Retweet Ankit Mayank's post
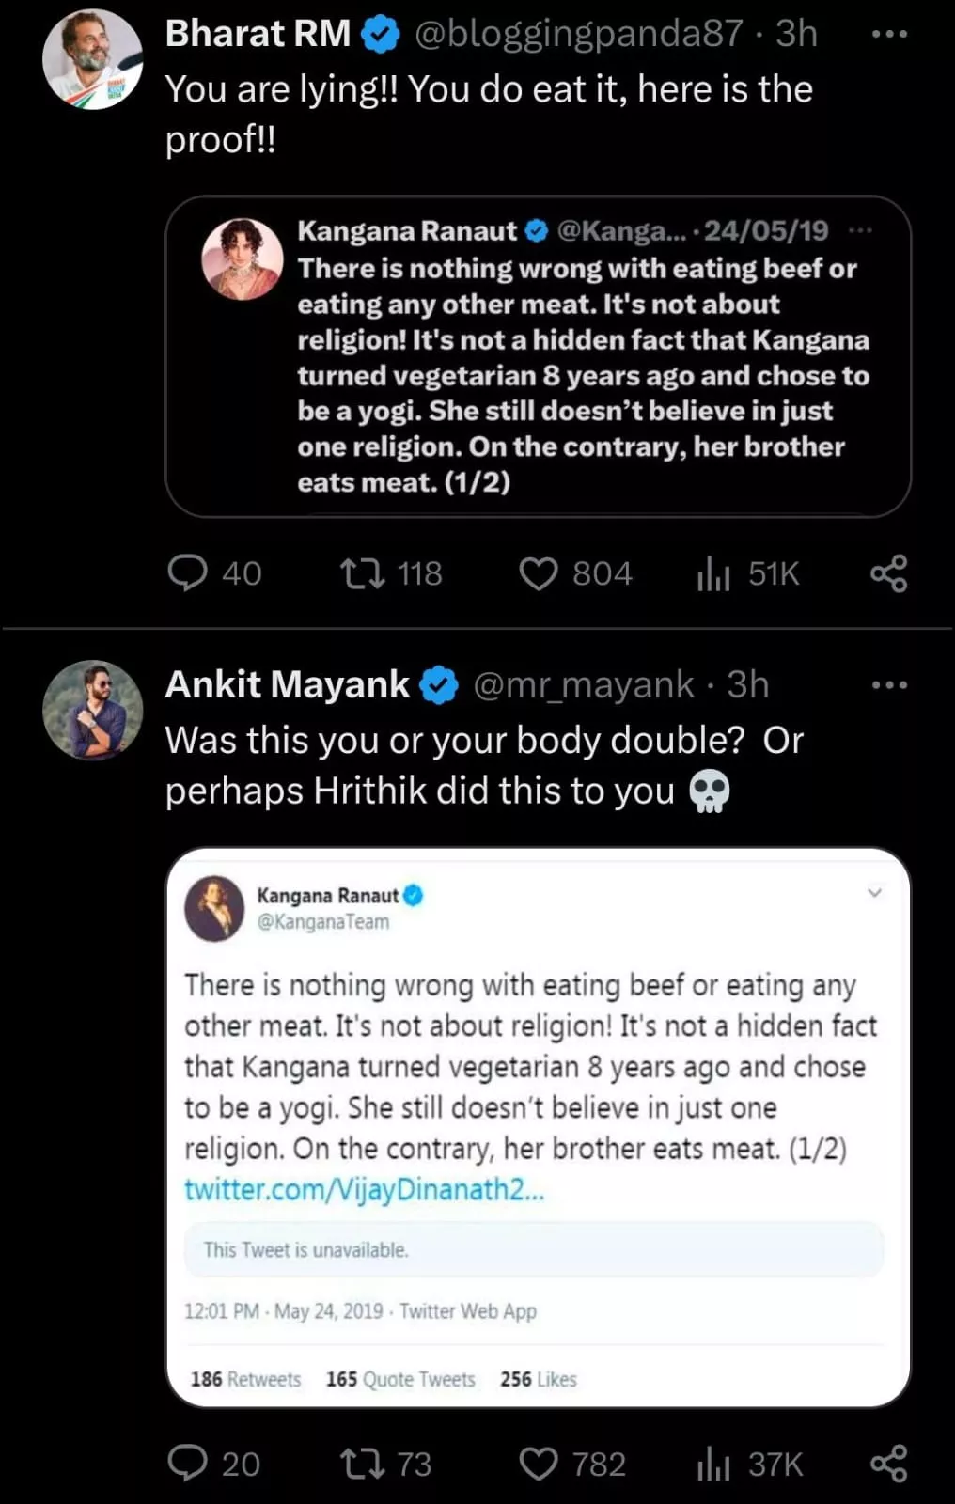Screen dimensions: 955x1504 [363, 1464]
